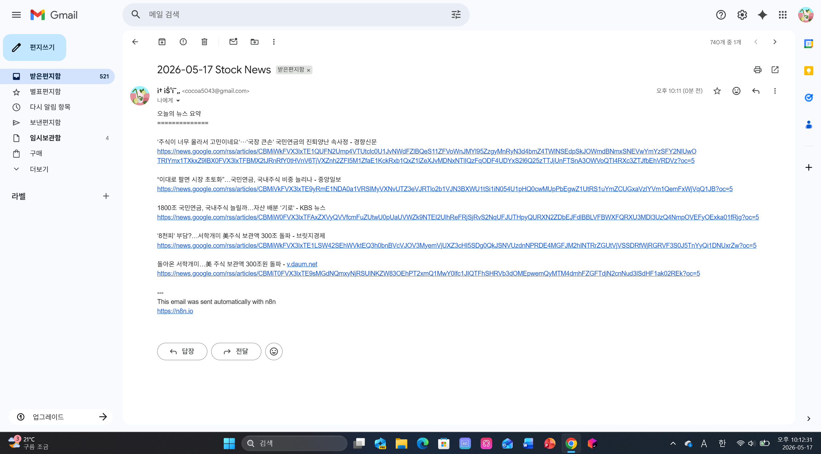Click the Gmail logo
821x454 pixels.
[54, 15]
